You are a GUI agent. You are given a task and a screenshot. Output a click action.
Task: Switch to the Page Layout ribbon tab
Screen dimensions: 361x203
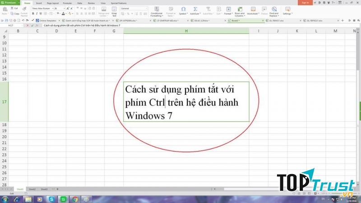(53, 3)
